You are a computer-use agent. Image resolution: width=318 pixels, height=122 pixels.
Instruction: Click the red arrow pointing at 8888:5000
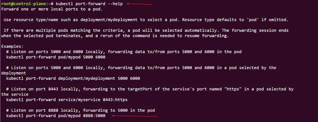click(x=135, y=116)
